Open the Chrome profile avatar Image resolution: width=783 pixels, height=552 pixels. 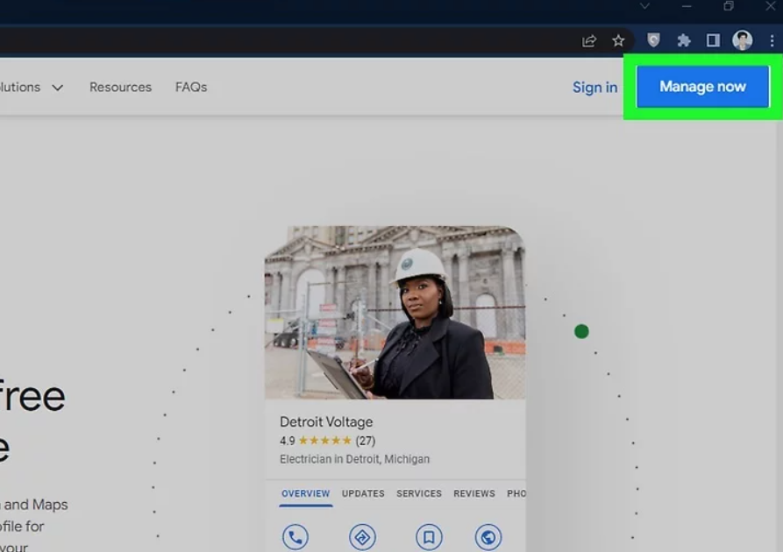[742, 40]
